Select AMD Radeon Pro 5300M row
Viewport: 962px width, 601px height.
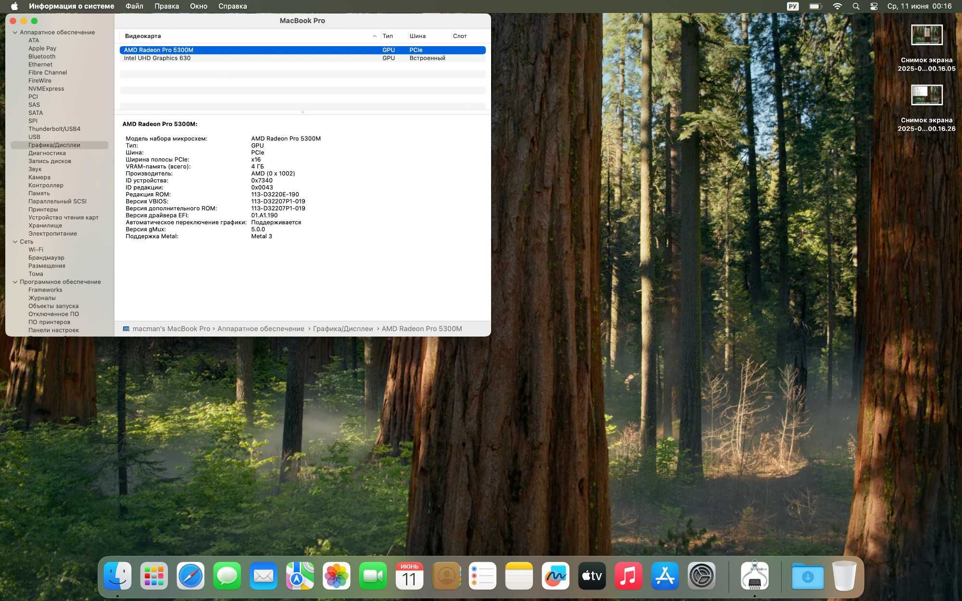pos(303,50)
